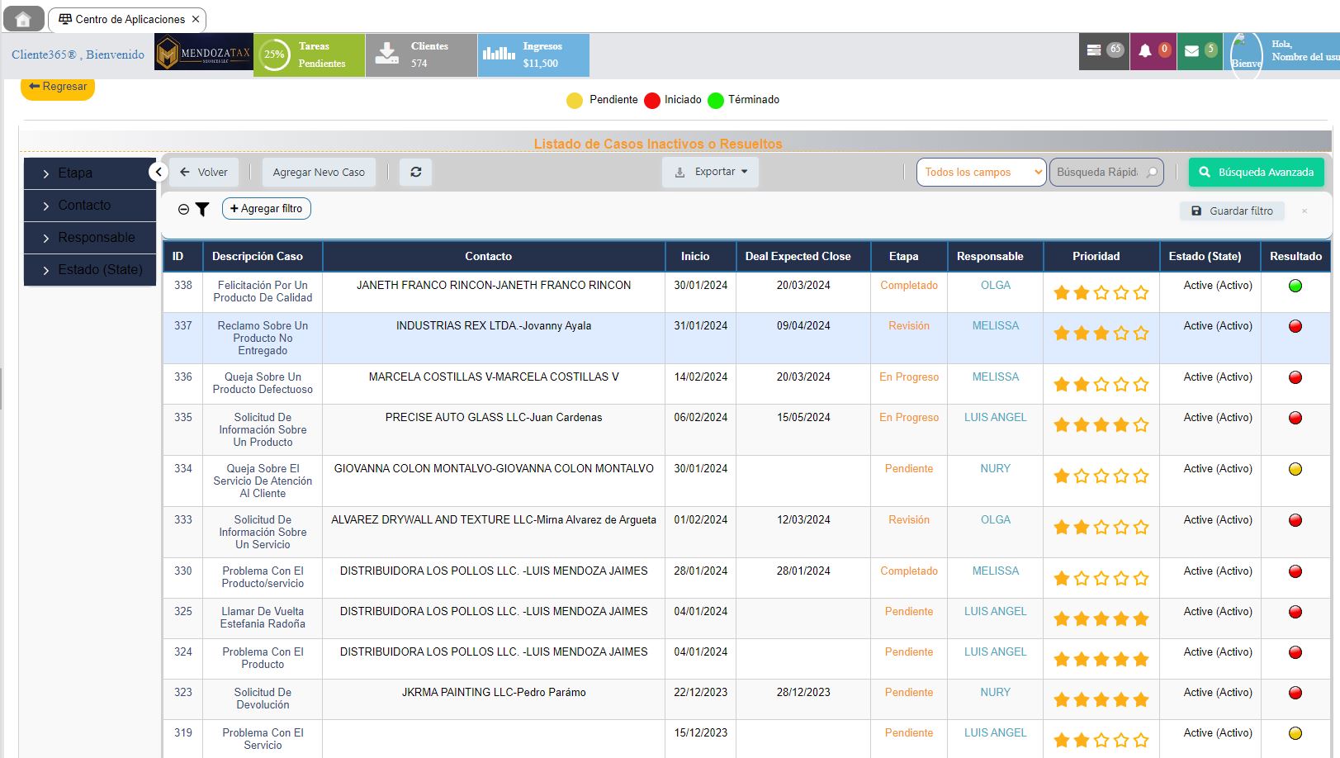
Task: Open the Todos los campos dropdown
Action: [981, 172]
